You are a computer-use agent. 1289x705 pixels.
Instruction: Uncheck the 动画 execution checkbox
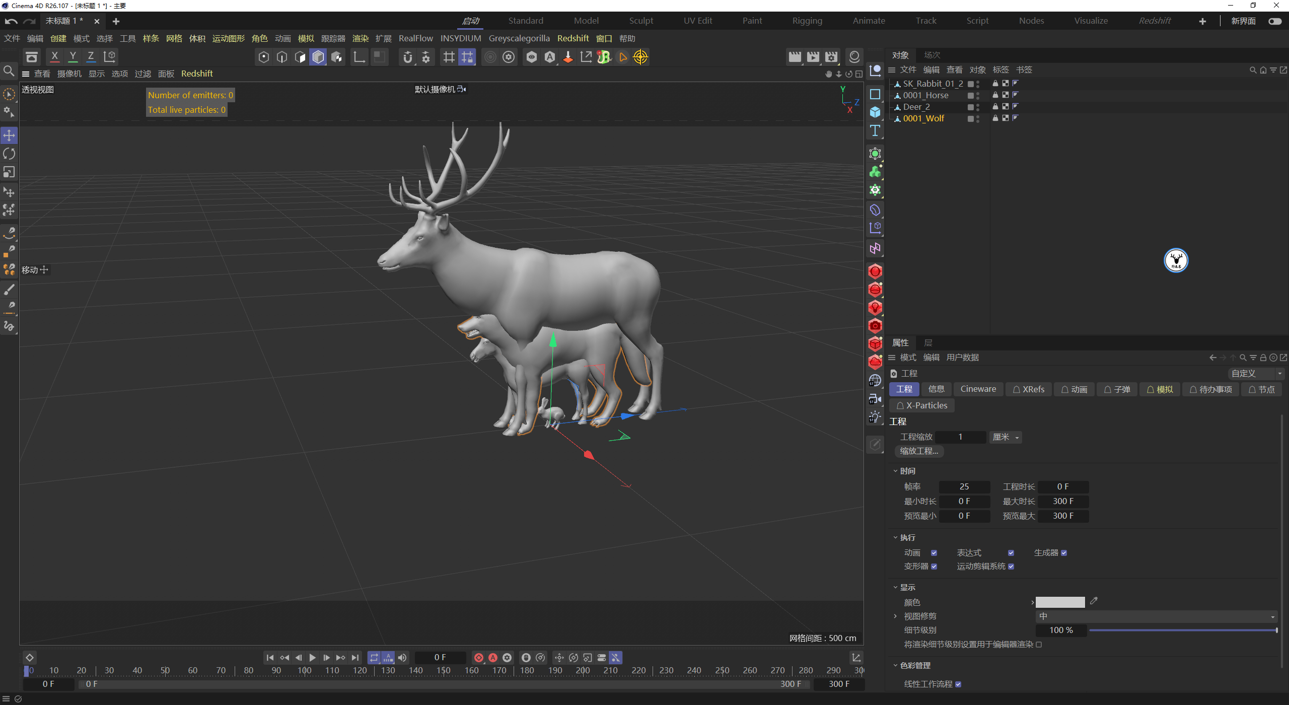(x=934, y=553)
